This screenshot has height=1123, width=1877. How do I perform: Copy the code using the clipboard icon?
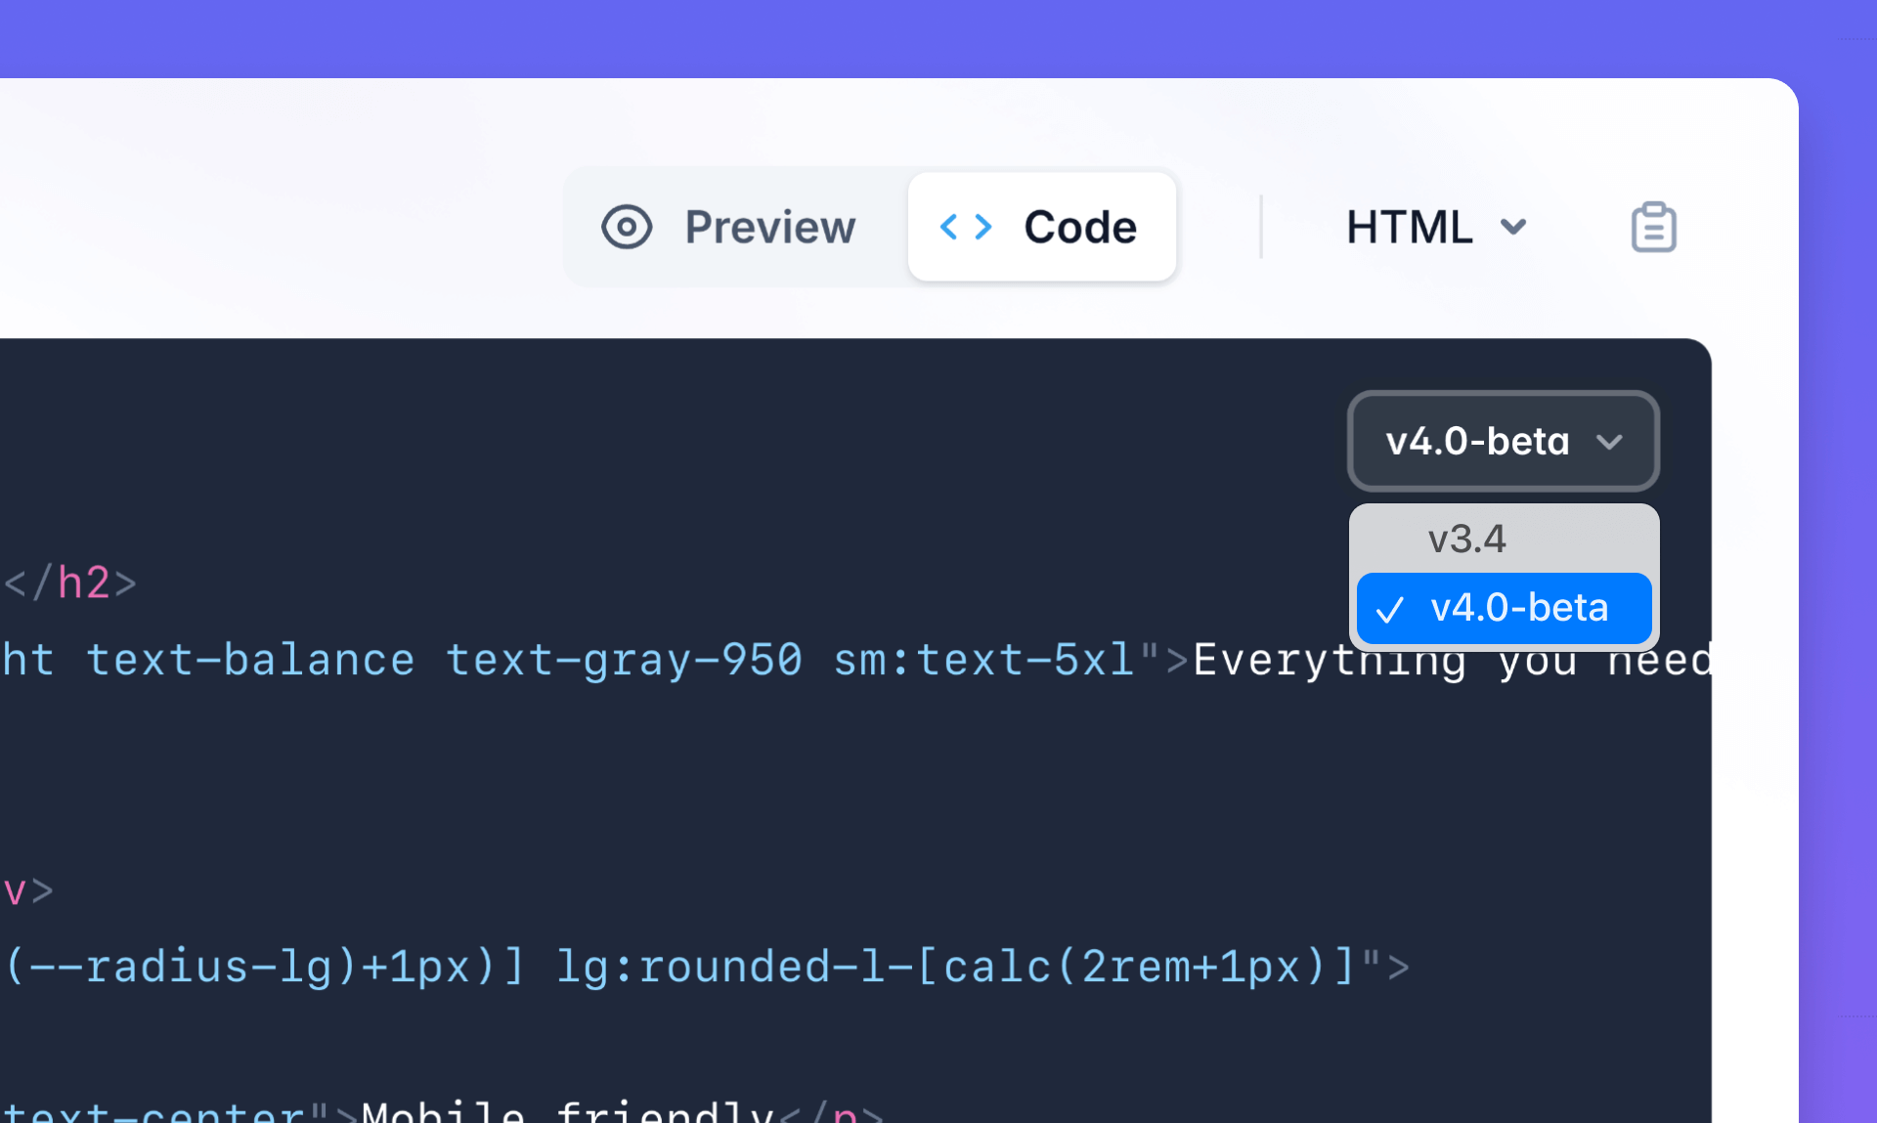click(1654, 226)
